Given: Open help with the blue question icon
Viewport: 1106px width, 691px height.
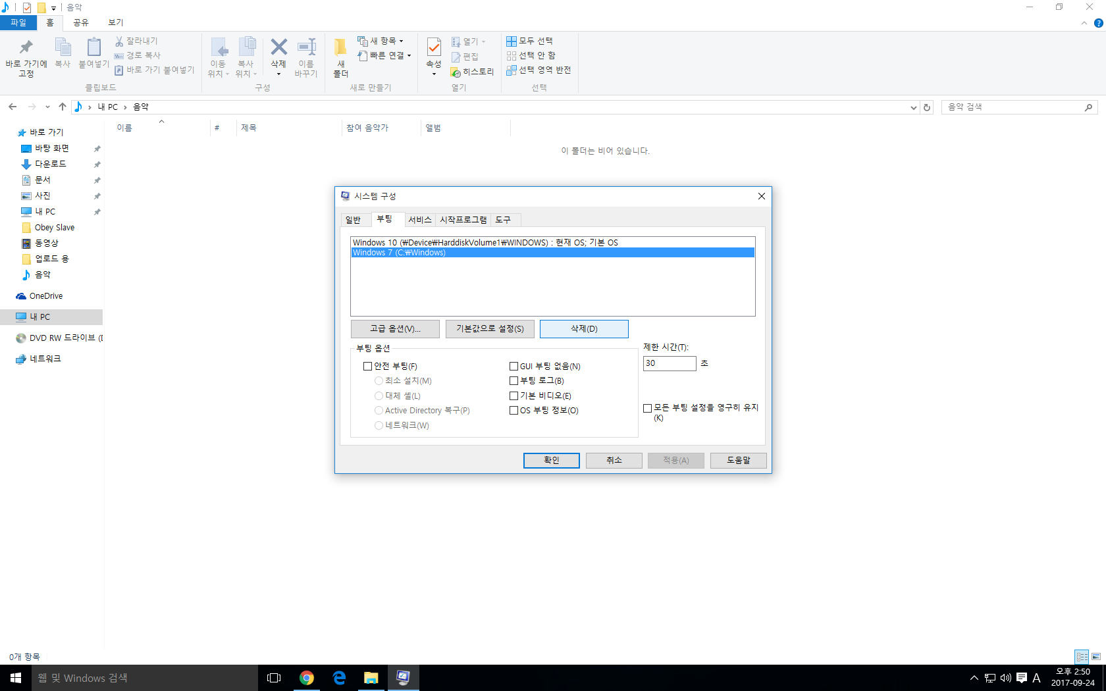Looking at the screenshot, I should 1098,23.
